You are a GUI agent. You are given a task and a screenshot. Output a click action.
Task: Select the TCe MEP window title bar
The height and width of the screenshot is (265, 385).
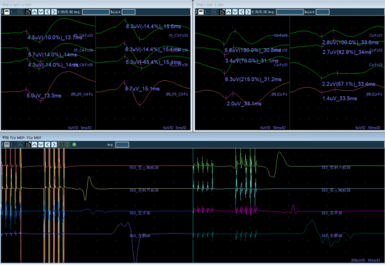(x=192, y=137)
